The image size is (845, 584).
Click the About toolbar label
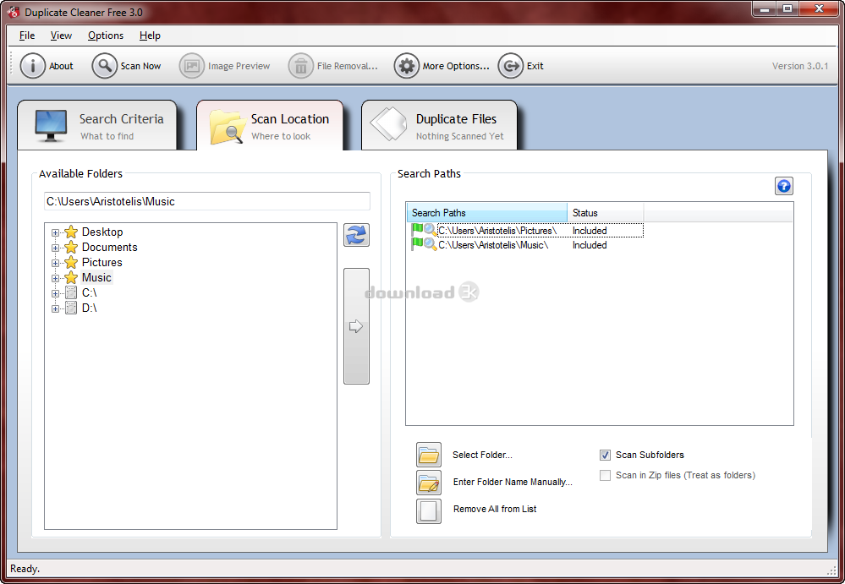(61, 66)
